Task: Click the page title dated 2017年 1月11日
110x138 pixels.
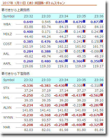Action: point(34,3)
